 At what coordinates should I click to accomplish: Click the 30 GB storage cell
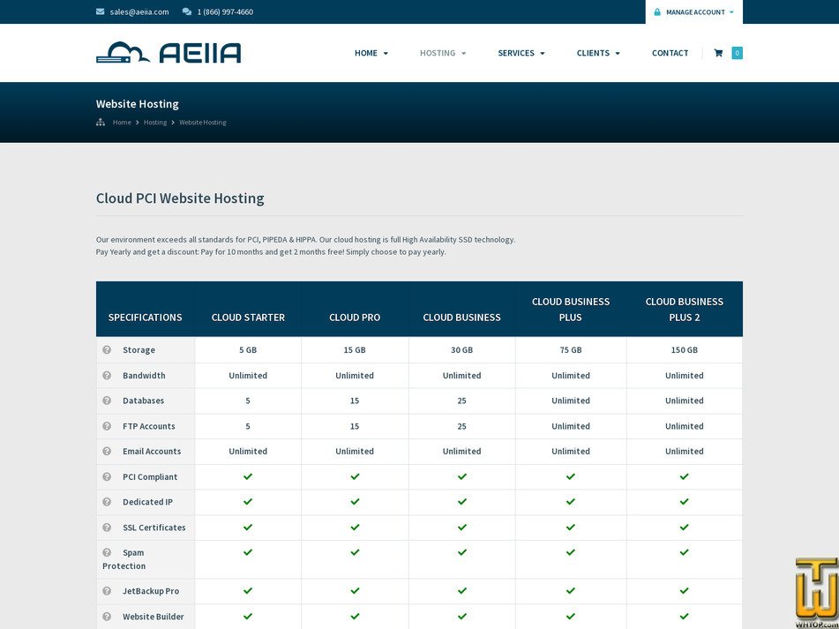pos(461,350)
